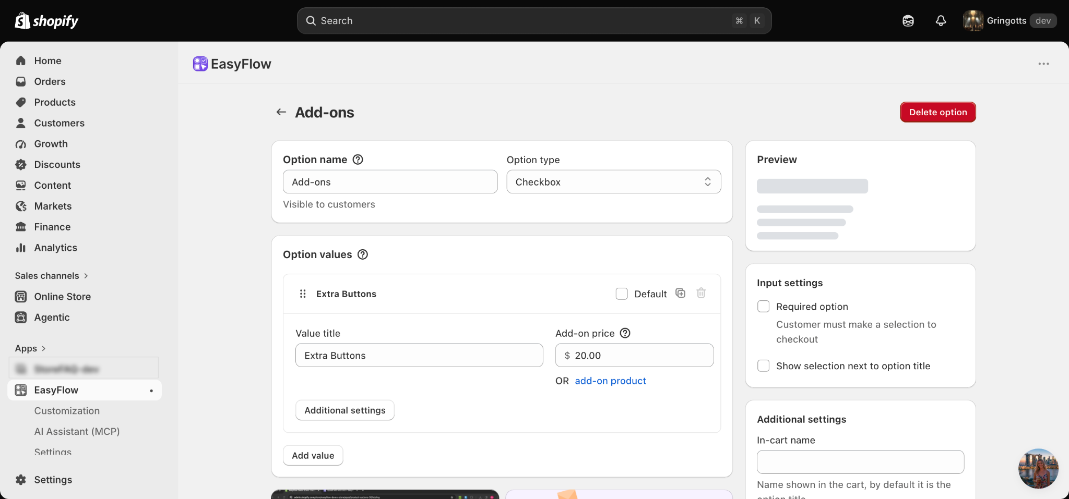Click Orders icon in sidebar
Image resolution: width=1069 pixels, height=499 pixels.
tap(21, 81)
